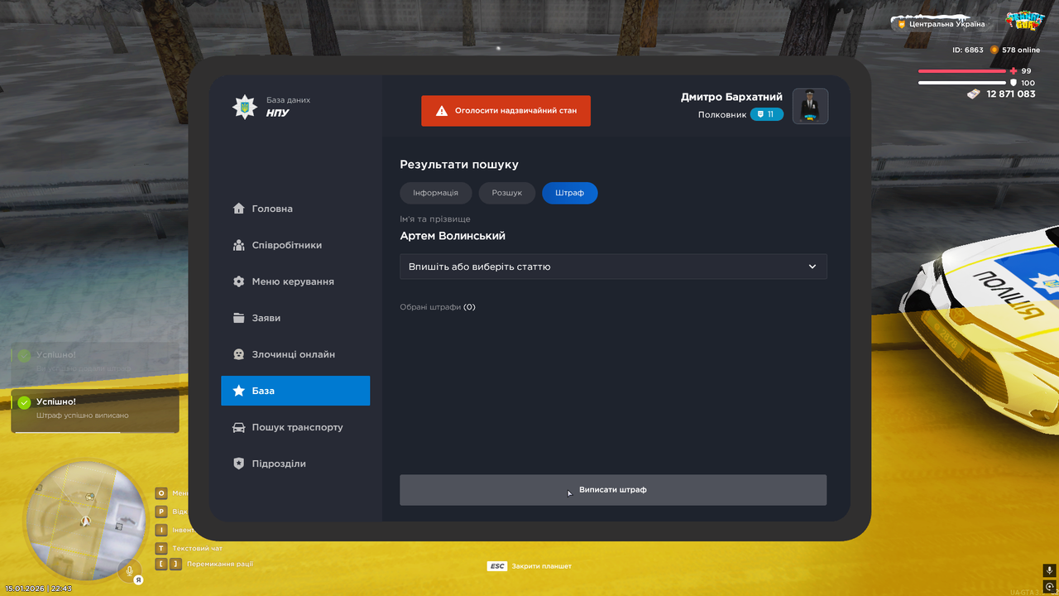Click the green checkmark on 'Штраф успішно виписано'

coord(25,402)
